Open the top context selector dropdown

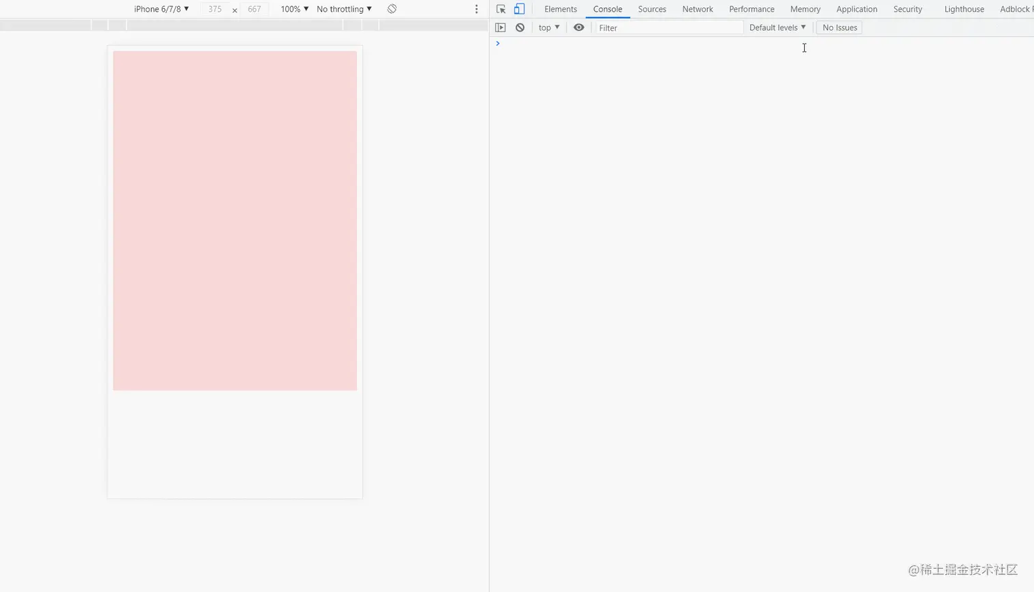549,27
